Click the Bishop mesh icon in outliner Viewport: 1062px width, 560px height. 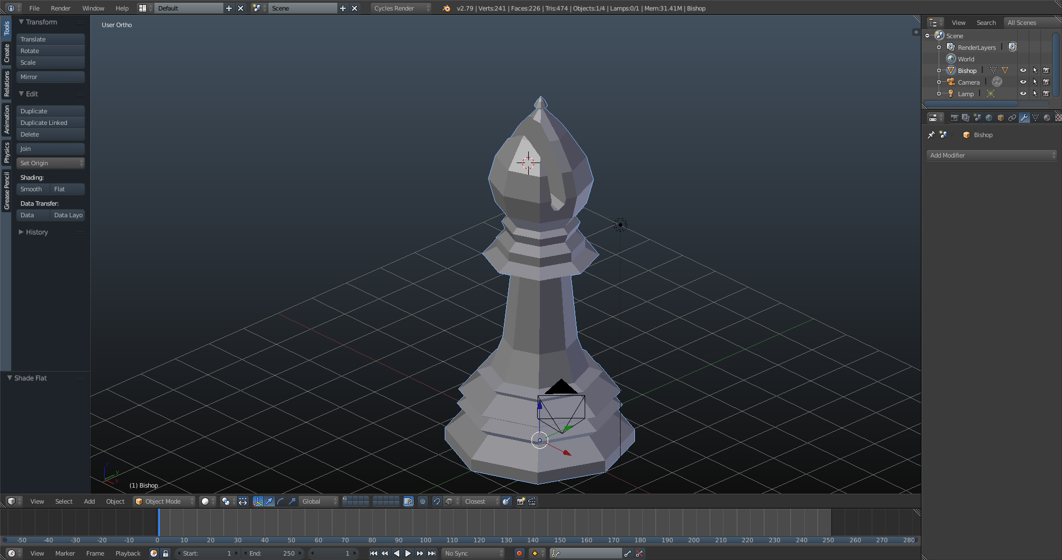click(x=951, y=71)
